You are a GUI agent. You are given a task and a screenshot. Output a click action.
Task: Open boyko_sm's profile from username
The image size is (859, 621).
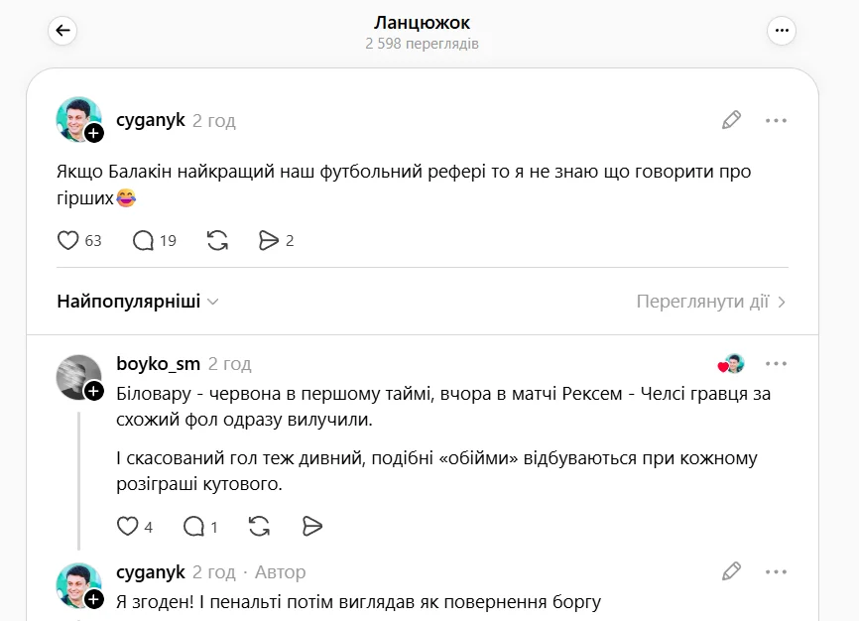tap(158, 364)
